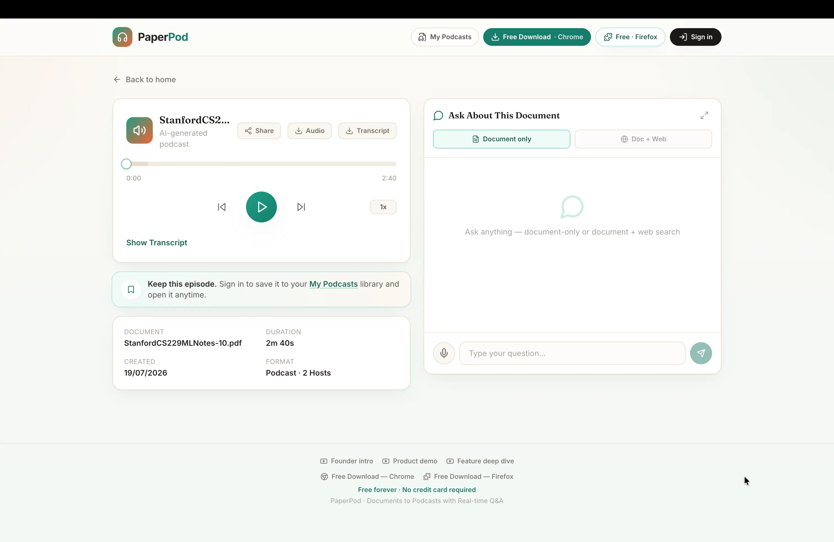Skip to previous track
Screen dimensions: 834x542
(x=221, y=207)
